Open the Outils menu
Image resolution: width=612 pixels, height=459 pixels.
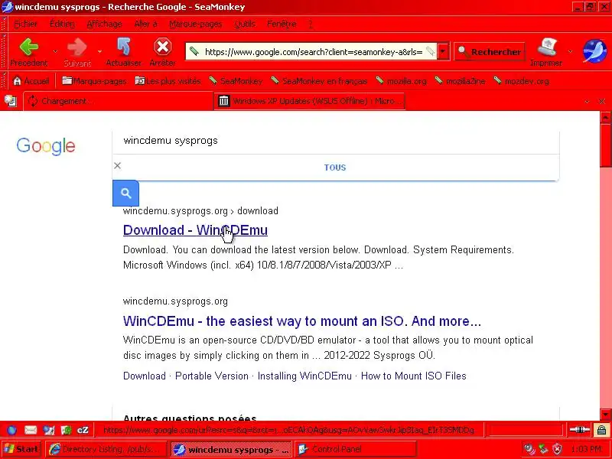click(245, 24)
